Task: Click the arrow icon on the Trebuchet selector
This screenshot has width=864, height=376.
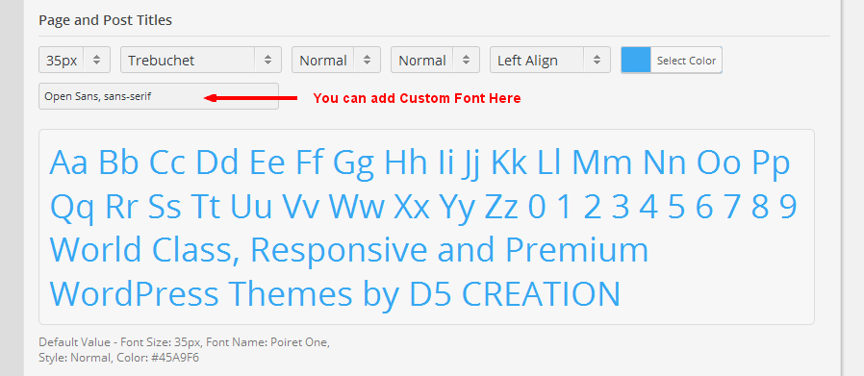Action: [267, 60]
